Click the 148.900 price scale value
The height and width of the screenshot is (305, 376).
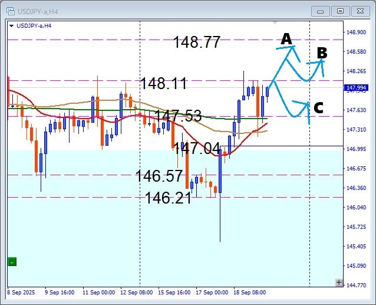[357, 32]
